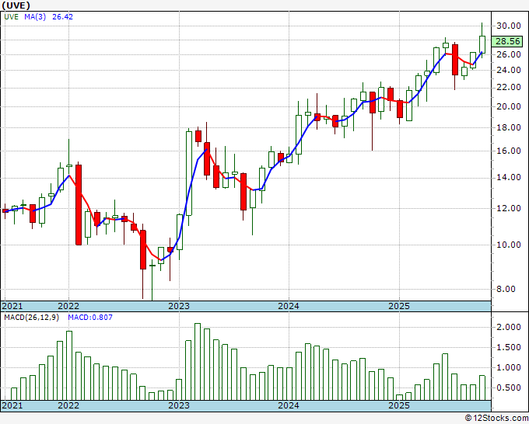Click the 10.00 price axis label

click(509, 245)
